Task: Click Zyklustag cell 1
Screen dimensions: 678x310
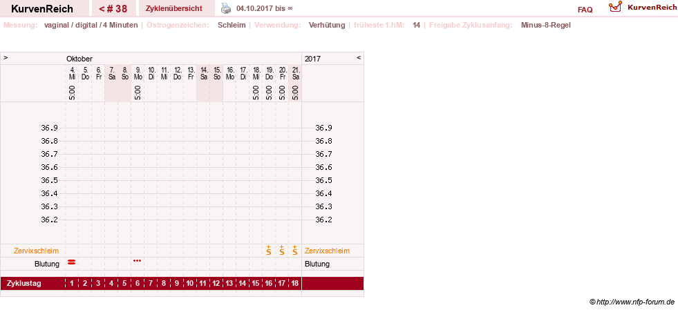Action: [72, 284]
